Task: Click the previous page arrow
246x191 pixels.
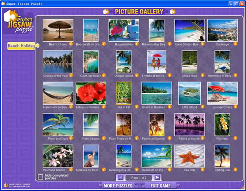Action: point(121,178)
